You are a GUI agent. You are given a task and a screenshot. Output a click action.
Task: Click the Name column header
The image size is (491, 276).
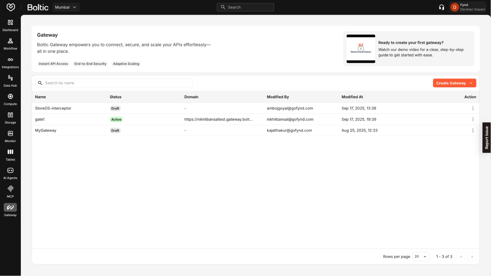click(41, 97)
